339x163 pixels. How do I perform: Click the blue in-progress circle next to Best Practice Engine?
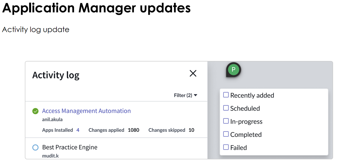(x=35, y=147)
